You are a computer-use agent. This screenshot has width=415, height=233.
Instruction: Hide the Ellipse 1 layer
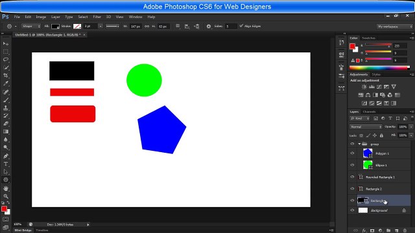tap(352, 165)
